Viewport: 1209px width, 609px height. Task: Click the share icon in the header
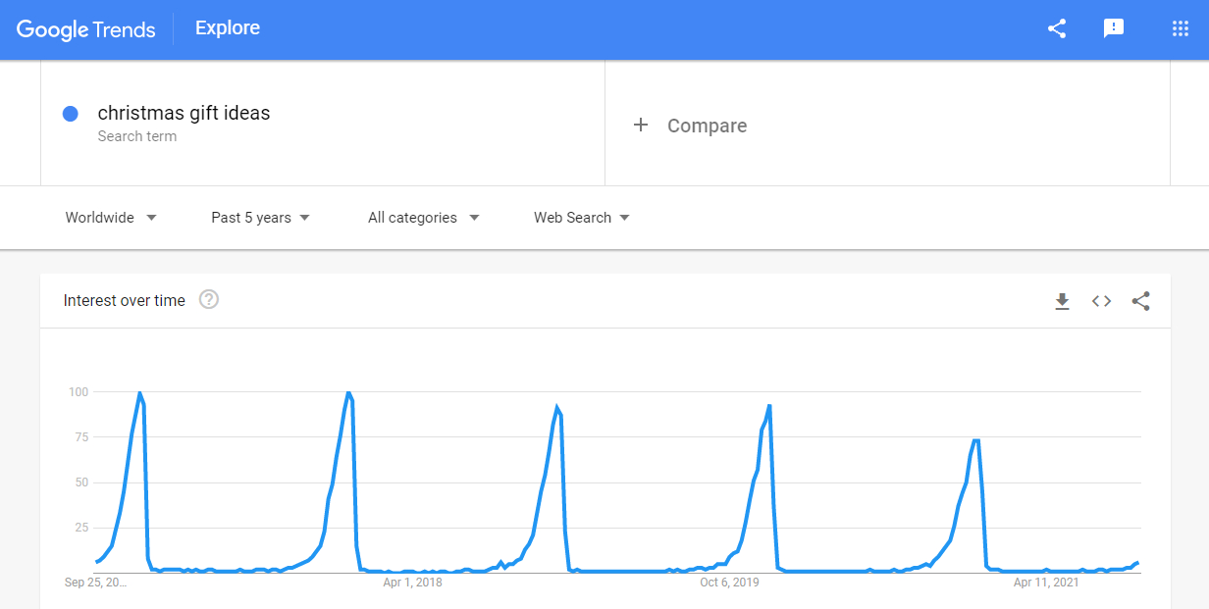tap(1057, 28)
